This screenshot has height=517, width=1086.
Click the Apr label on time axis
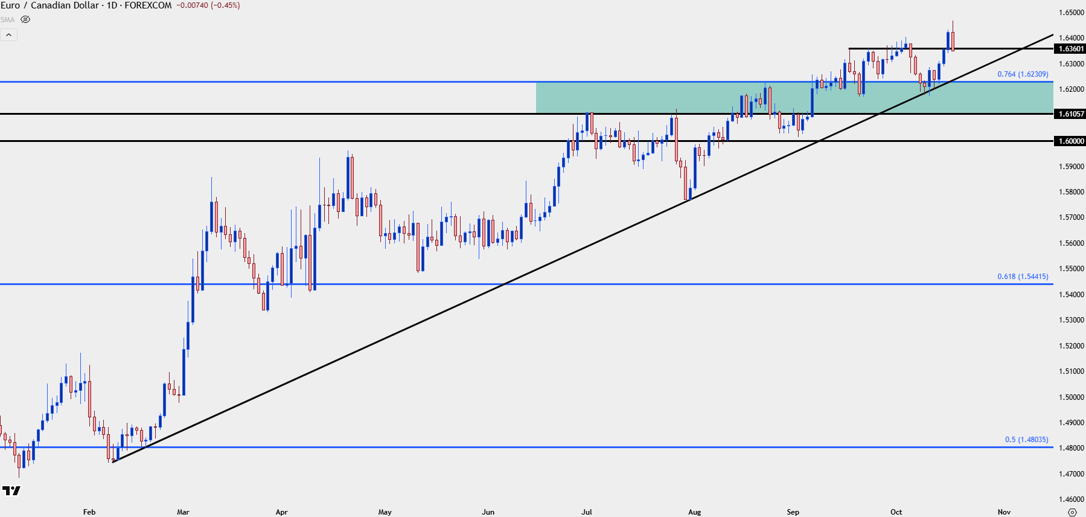coord(281,512)
